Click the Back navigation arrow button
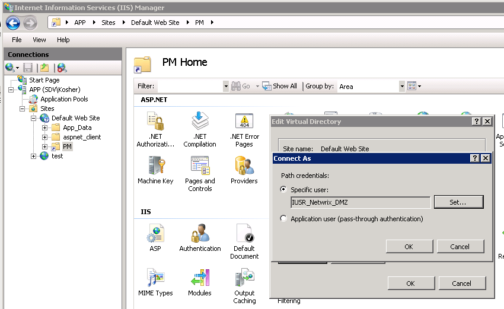 [x=13, y=23]
